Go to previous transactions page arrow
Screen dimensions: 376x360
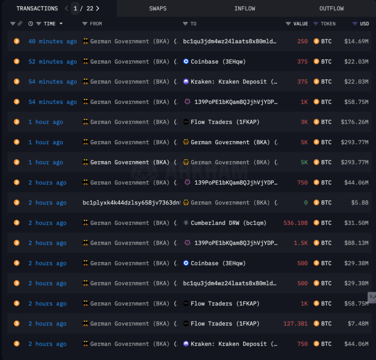[66, 8]
